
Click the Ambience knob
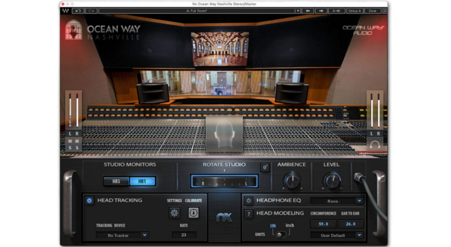pos(292,181)
